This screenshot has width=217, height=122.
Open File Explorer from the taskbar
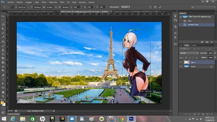(23, 119)
